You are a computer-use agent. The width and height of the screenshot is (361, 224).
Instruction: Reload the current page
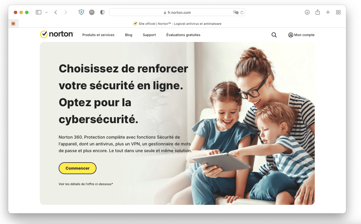tap(242, 12)
